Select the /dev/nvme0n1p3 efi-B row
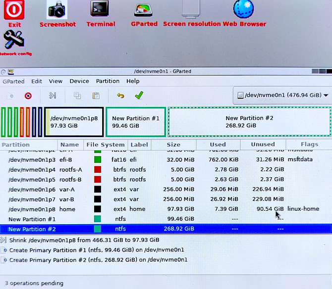 point(166,160)
